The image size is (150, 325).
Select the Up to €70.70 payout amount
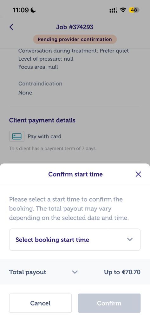click(x=122, y=272)
